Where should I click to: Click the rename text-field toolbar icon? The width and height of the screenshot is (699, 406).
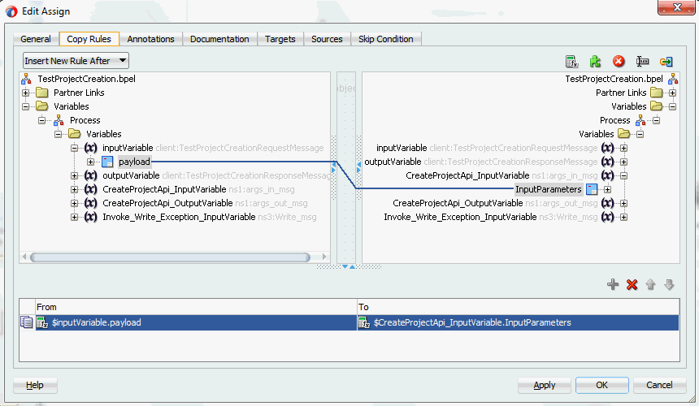click(x=642, y=62)
